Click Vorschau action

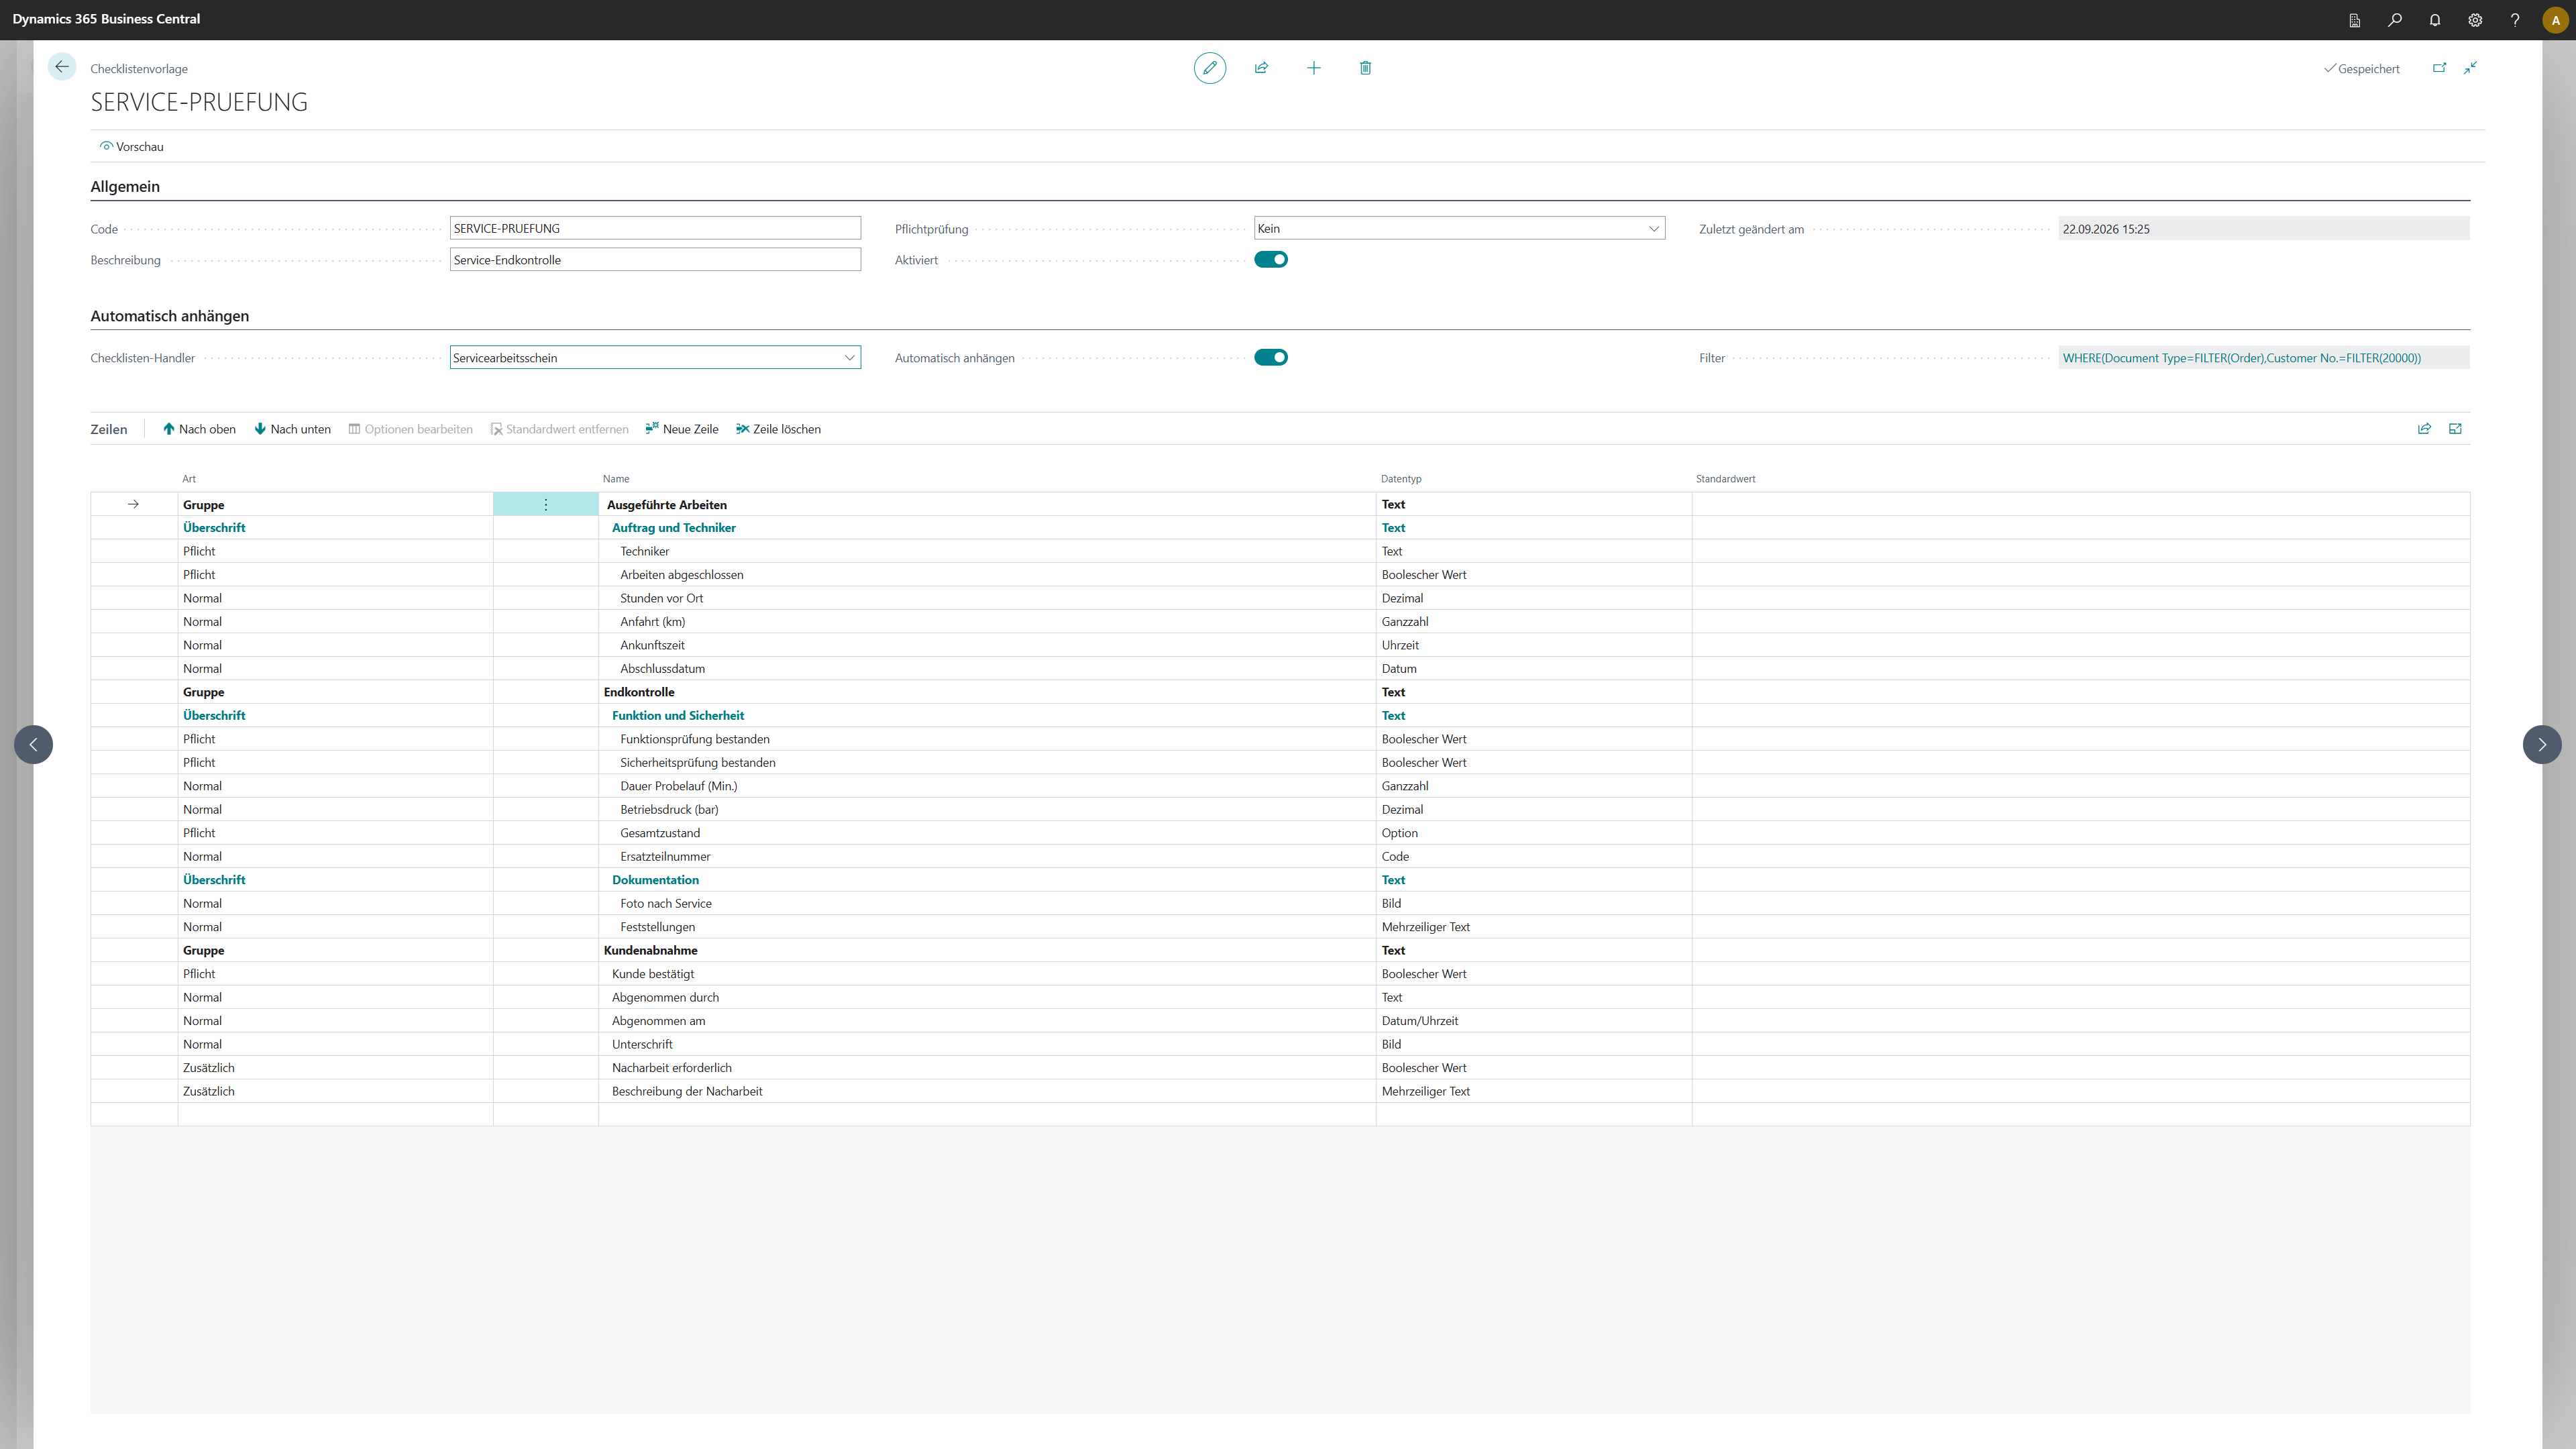point(132,146)
